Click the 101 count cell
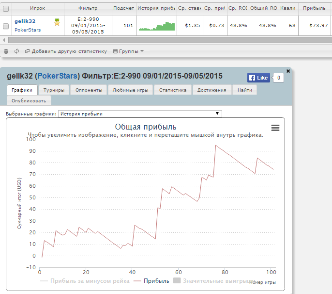332x294 pixels. (124, 26)
